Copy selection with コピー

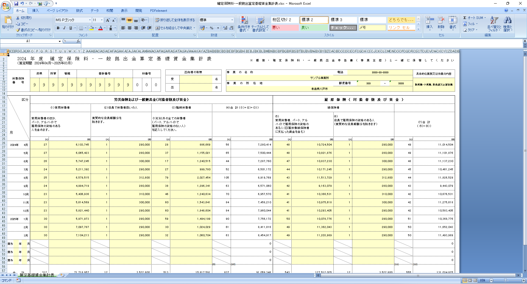click(23, 24)
